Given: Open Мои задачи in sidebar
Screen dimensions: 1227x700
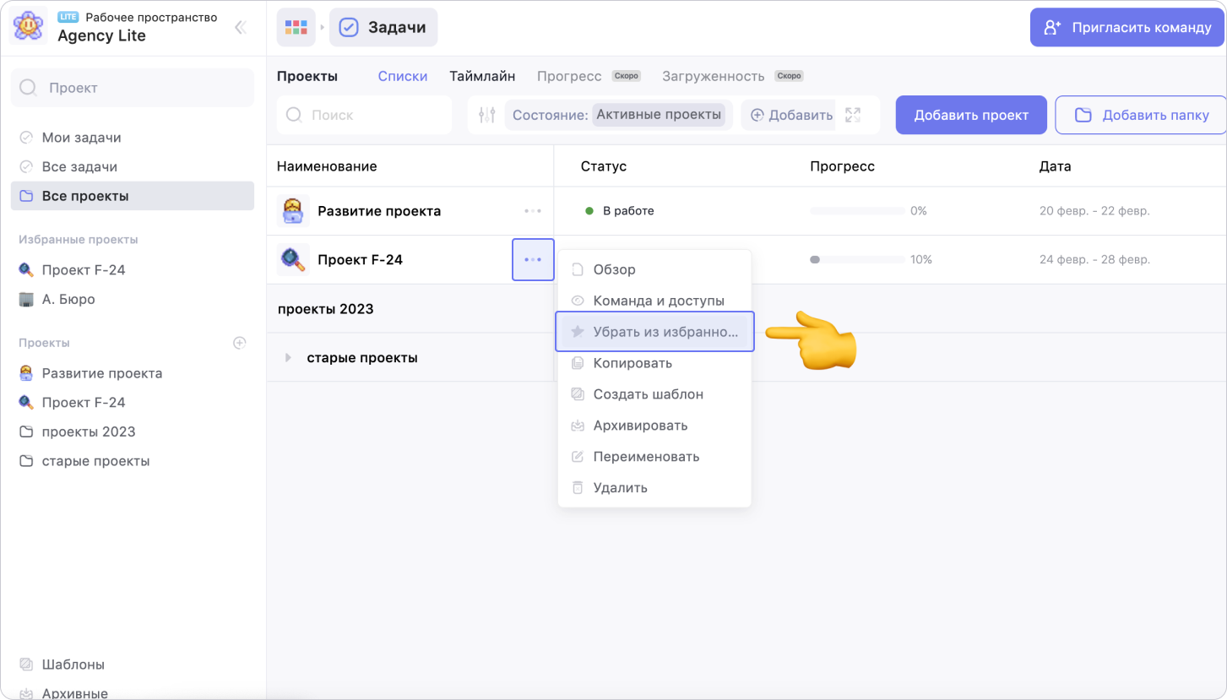Looking at the screenshot, I should [133, 138].
